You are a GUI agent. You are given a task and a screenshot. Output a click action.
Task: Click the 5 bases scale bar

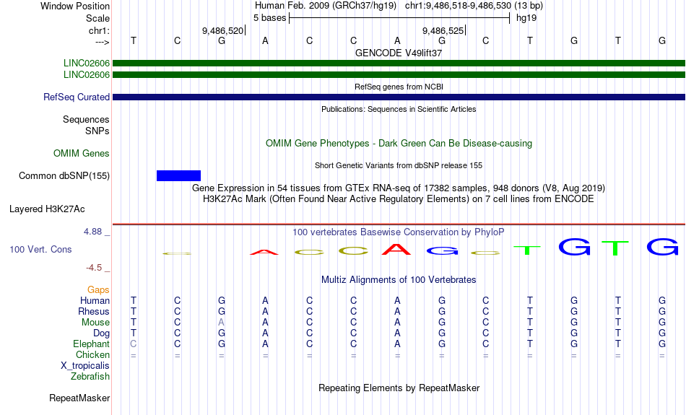399,18
